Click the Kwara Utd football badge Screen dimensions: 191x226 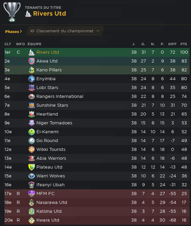[31, 220]
